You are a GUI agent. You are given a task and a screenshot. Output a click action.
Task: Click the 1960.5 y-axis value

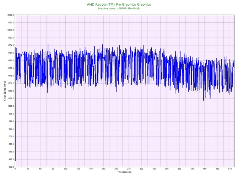pyautogui.click(x=11, y=38)
